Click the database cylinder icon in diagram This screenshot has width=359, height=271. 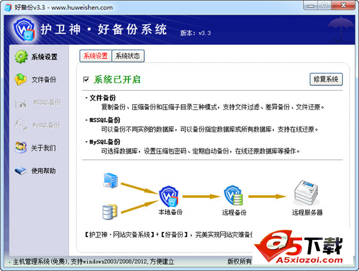[x=109, y=212]
